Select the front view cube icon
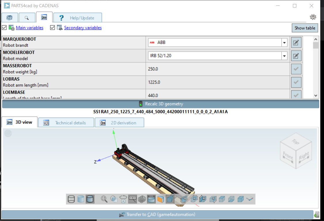This screenshot has height=221, width=324. click(x=184, y=199)
